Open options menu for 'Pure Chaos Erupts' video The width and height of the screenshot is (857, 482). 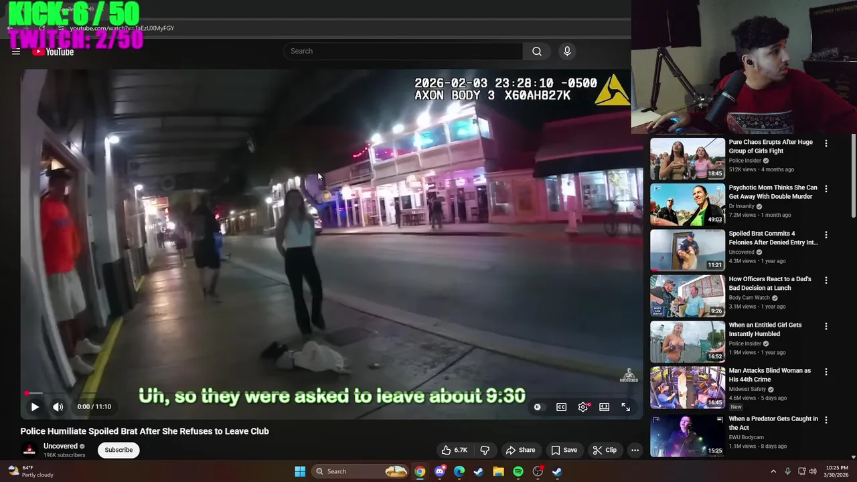point(826,143)
